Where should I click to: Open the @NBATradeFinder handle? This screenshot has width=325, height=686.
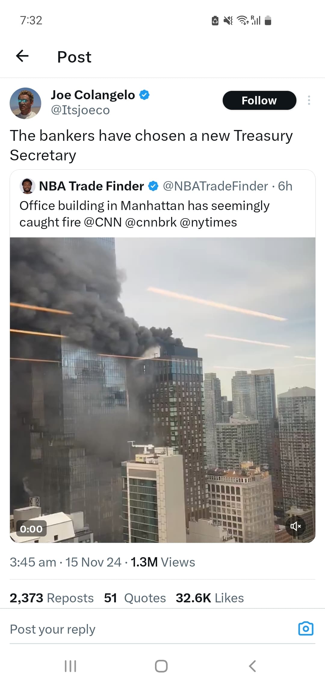point(215,186)
